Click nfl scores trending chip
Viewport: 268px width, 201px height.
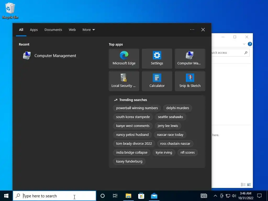point(187,153)
